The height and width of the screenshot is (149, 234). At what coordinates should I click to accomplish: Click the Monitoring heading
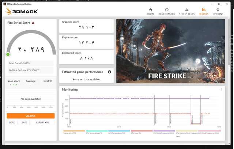click(70, 89)
